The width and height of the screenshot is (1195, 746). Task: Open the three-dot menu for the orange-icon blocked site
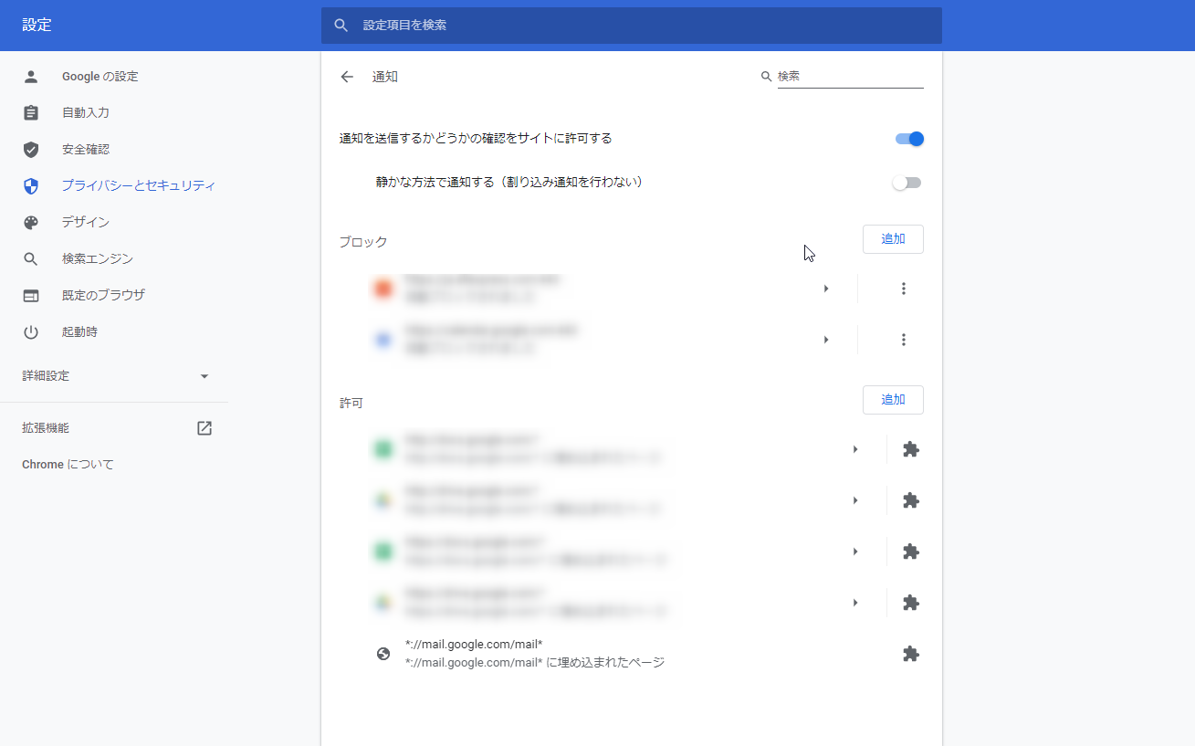click(x=904, y=289)
